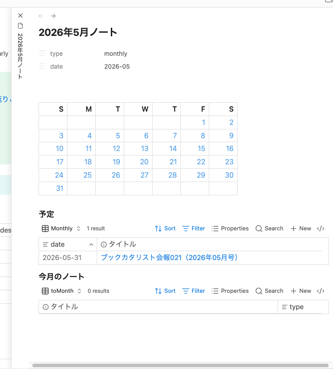Add New entry in 予定 table
333x369 pixels.
[301, 229]
